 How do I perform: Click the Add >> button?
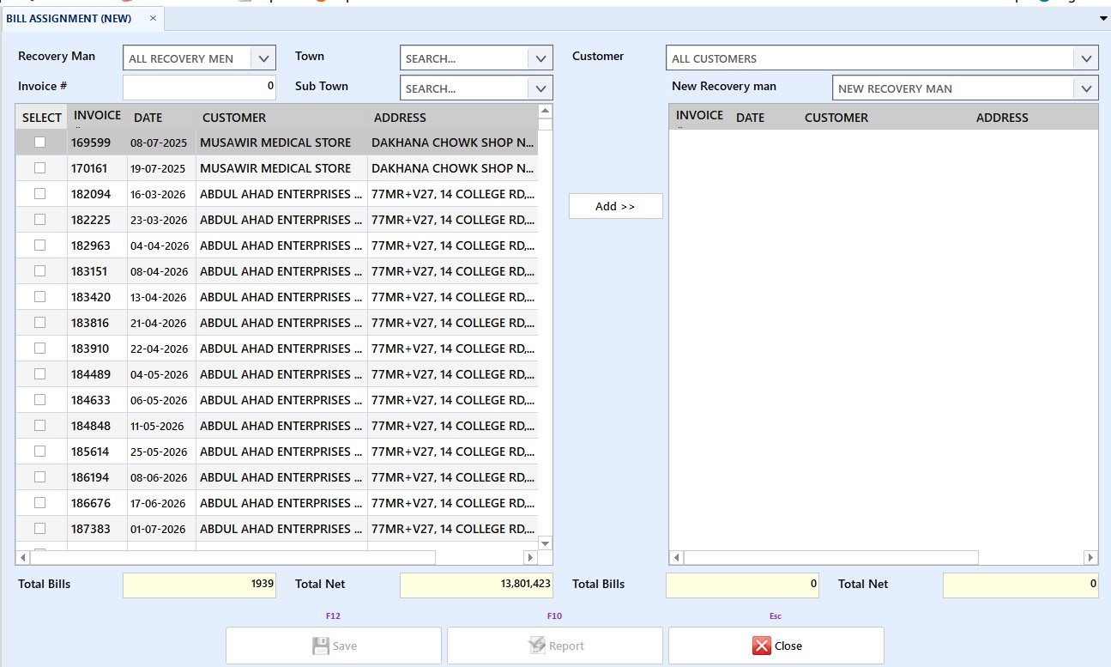[x=615, y=206]
